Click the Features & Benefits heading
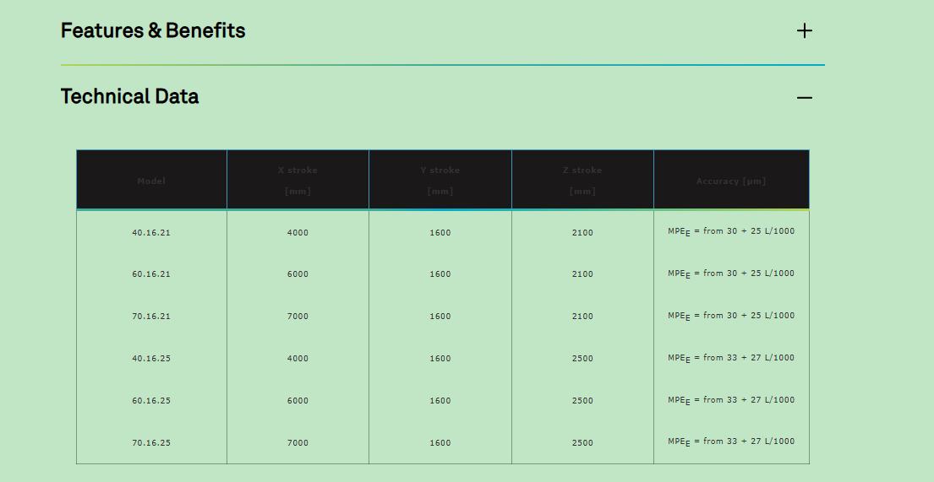934x482 pixels. tap(153, 31)
